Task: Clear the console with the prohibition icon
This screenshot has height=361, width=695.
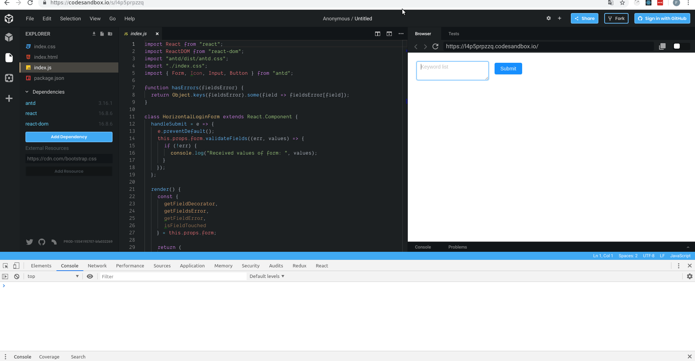Action: [17, 276]
